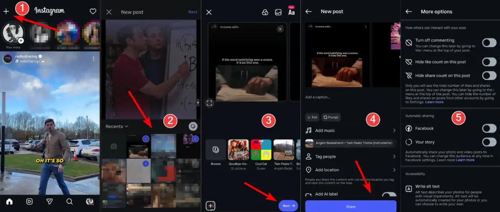
Task: Go to Home tab in bottom navigation
Action: (x=9, y=201)
